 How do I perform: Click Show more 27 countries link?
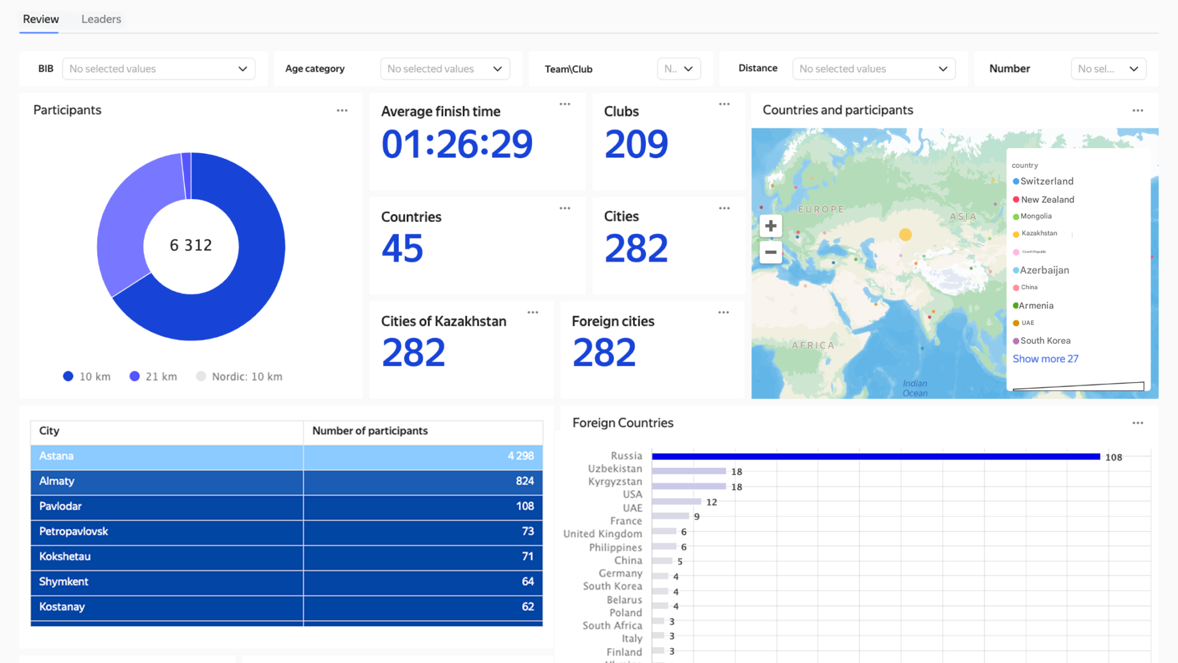point(1045,358)
